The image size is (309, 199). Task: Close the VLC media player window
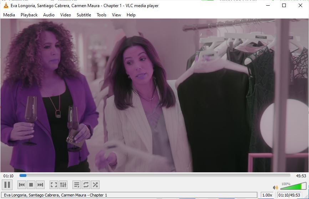(x=300, y=5)
